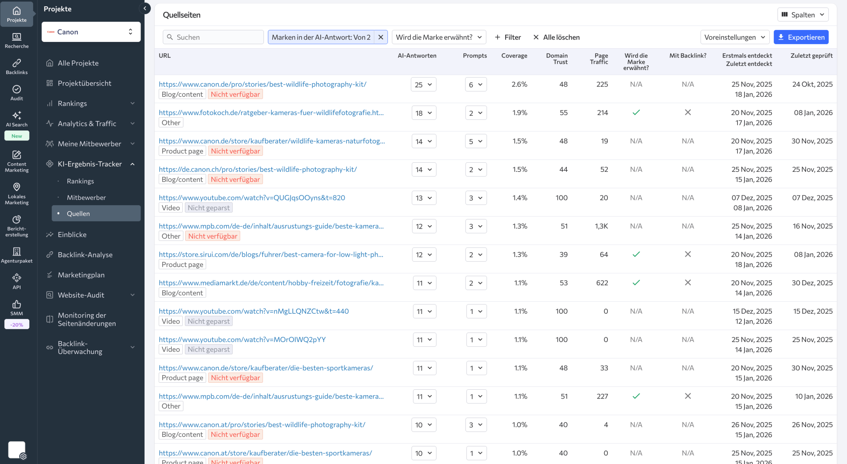Open the Spalten columns dropdown
Screen dimensions: 847x464
(802, 15)
